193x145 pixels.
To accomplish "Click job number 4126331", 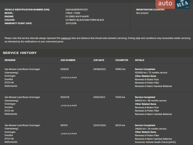I will [x=65, y=69].
